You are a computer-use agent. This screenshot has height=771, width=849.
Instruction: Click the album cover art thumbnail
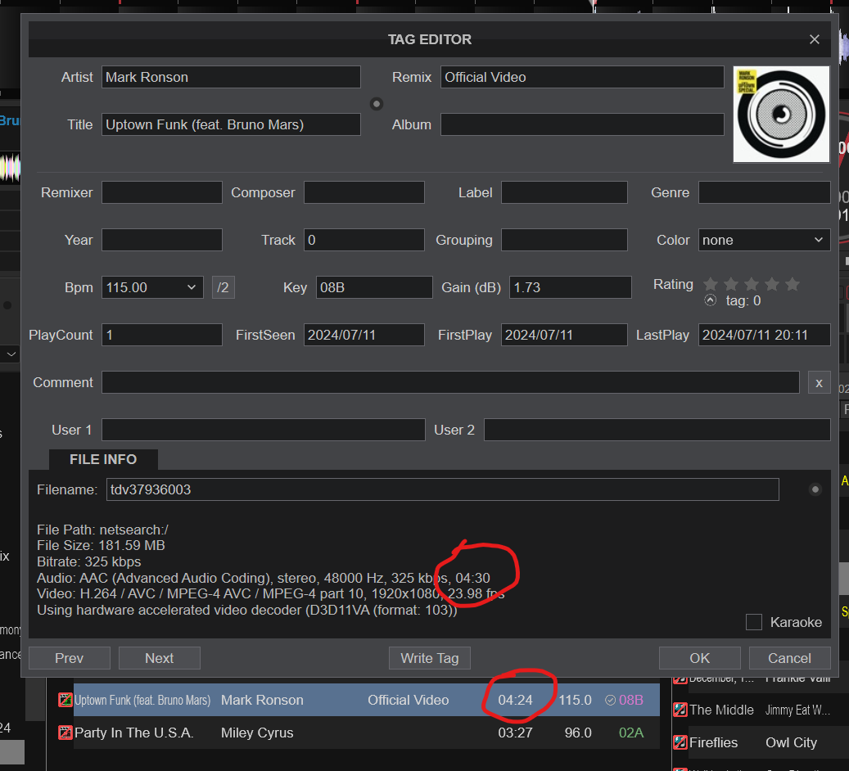click(781, 115)
